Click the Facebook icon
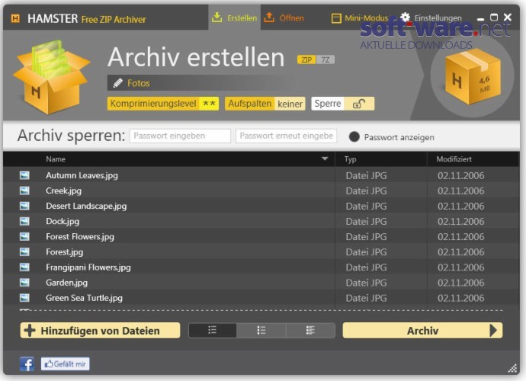526x381 pixels. click(x=27, y=364)
